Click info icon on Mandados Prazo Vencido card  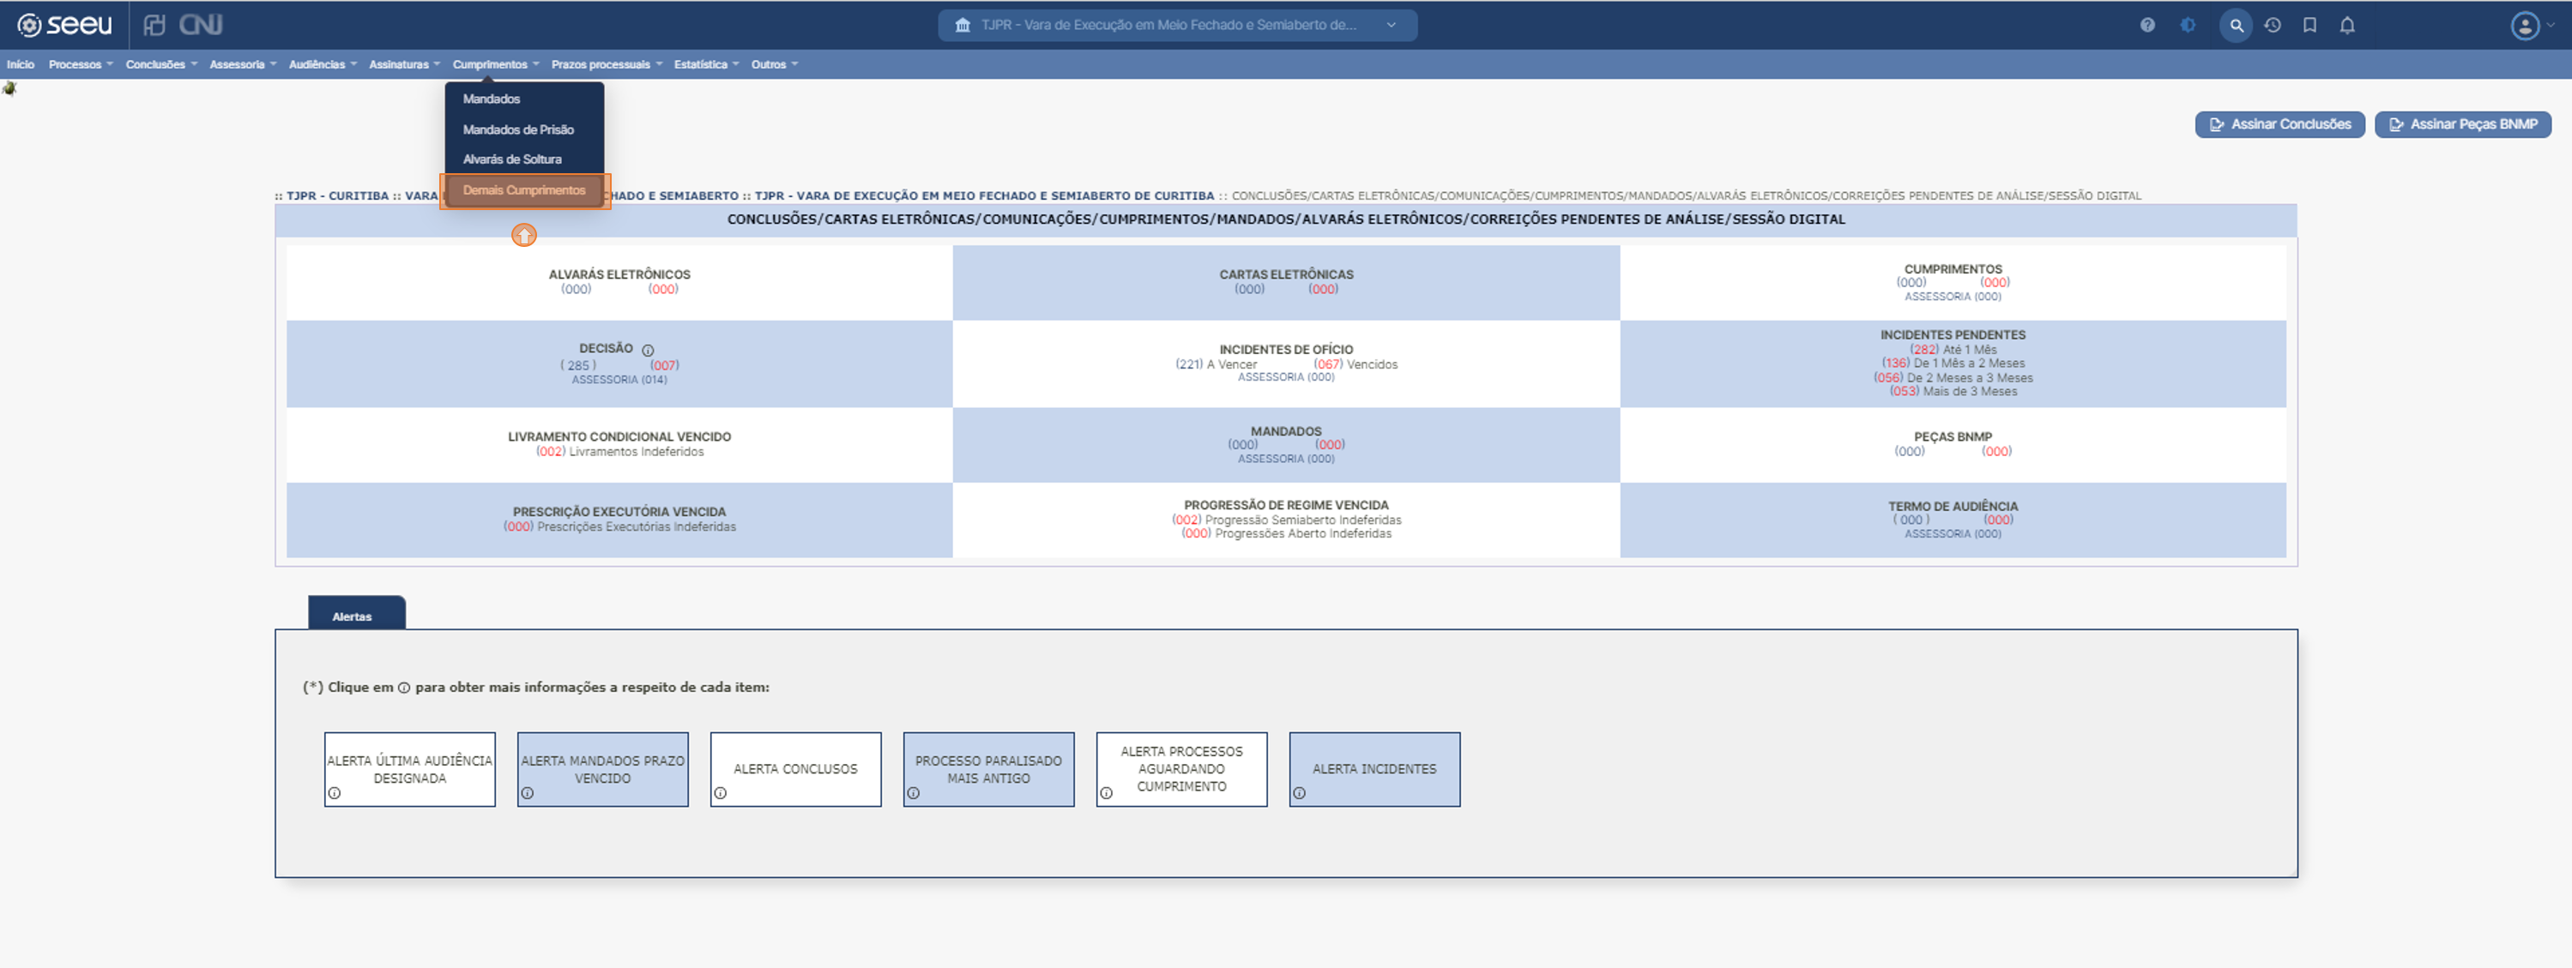[x=527, y=793]
